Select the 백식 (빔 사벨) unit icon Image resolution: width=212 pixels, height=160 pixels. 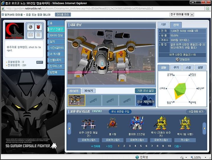[x=185, y=123]
